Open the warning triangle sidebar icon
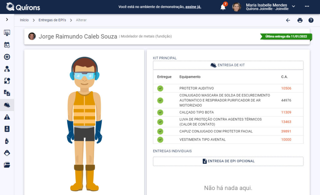Image resolution: width=320 pixels, height=195 pixels. tap(7, 117)
